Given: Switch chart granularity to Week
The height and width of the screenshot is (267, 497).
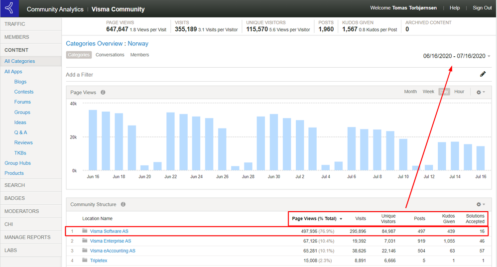Looking at the screenshot, I should pos(428,92).
